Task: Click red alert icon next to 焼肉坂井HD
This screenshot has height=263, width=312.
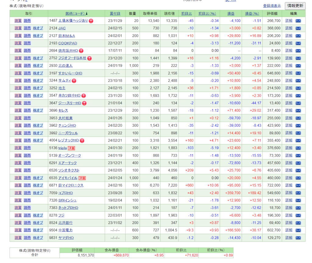Action: tap(81, 51)
